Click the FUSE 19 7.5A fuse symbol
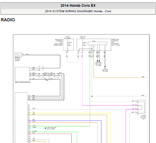 [x=82, y=44]
